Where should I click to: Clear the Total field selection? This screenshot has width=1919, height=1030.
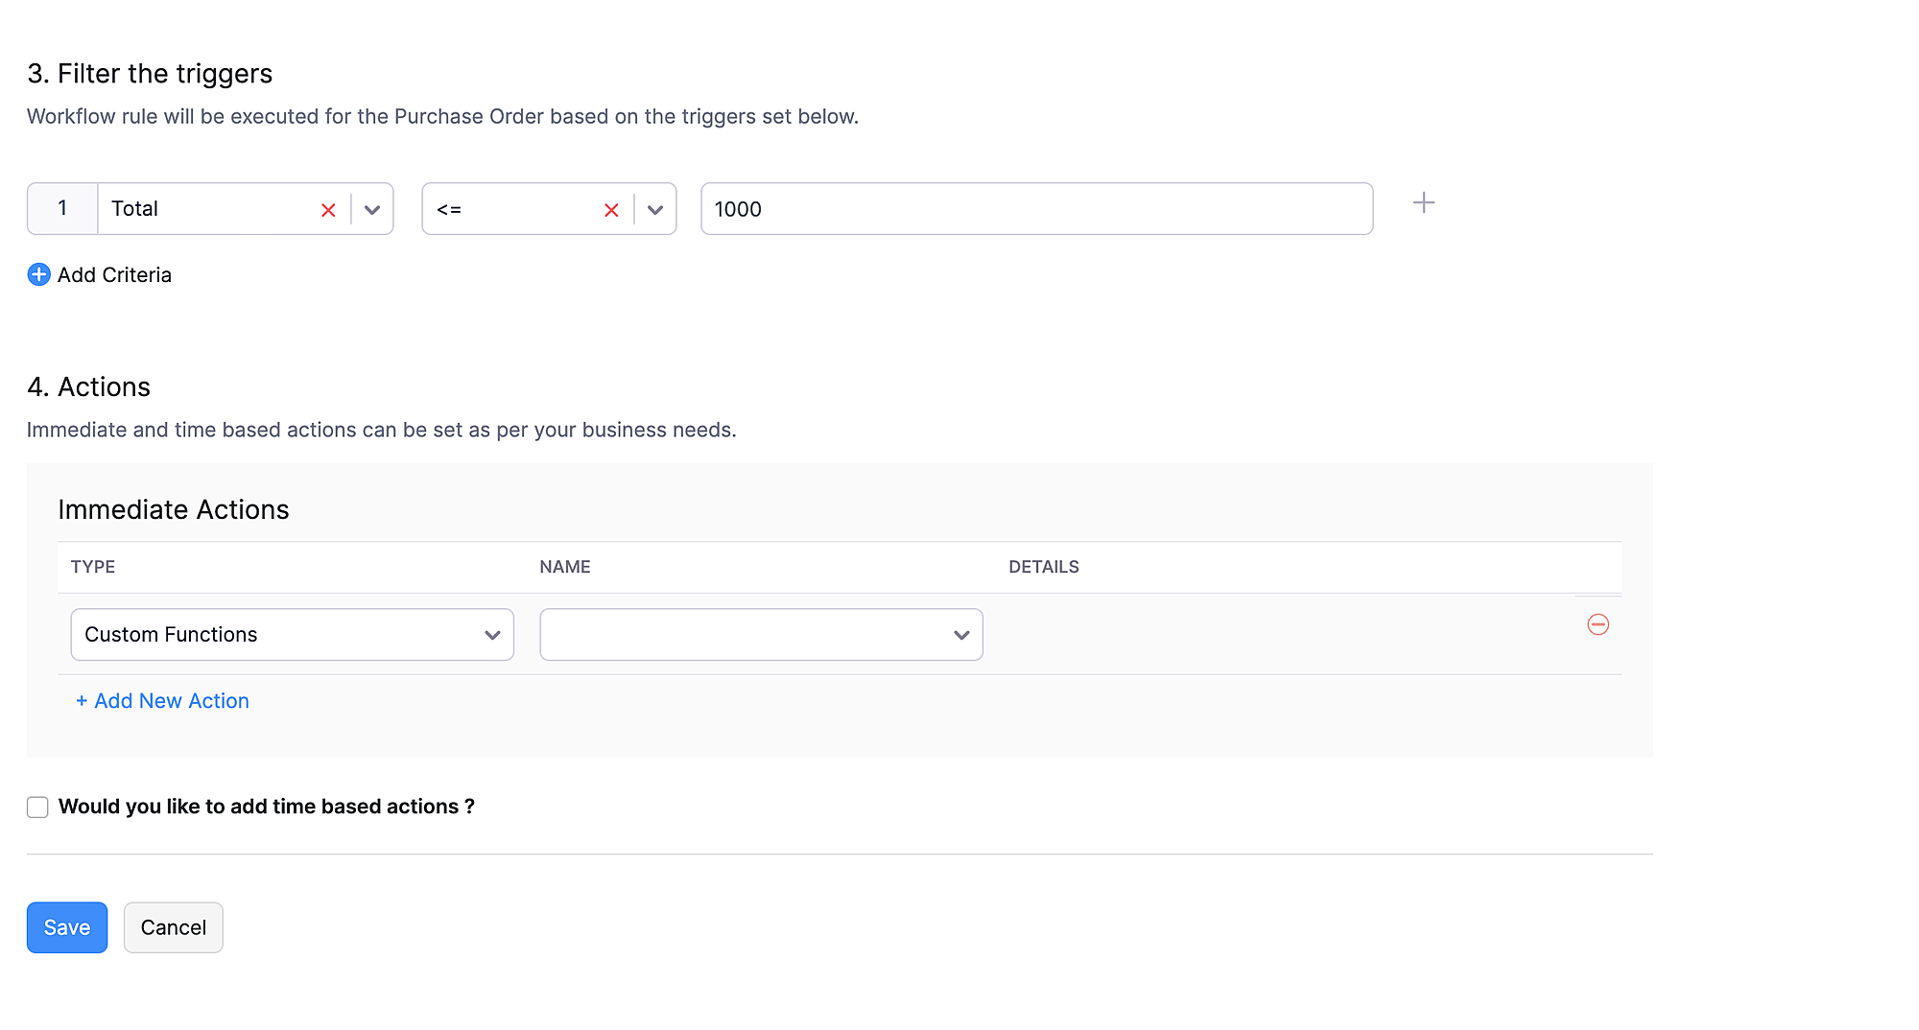(328, 210)
